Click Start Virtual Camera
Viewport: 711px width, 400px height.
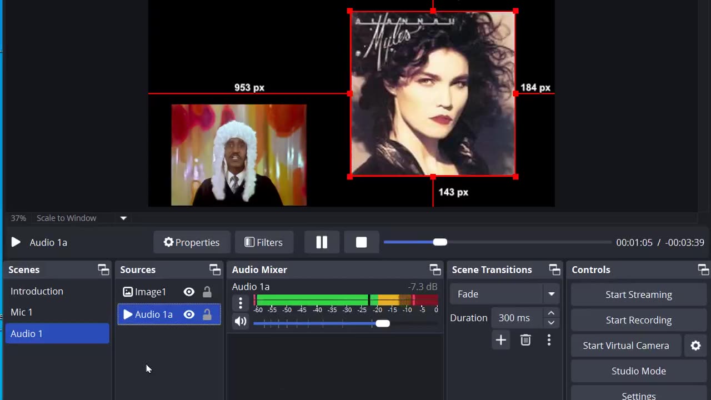click(x=626, y=346)
